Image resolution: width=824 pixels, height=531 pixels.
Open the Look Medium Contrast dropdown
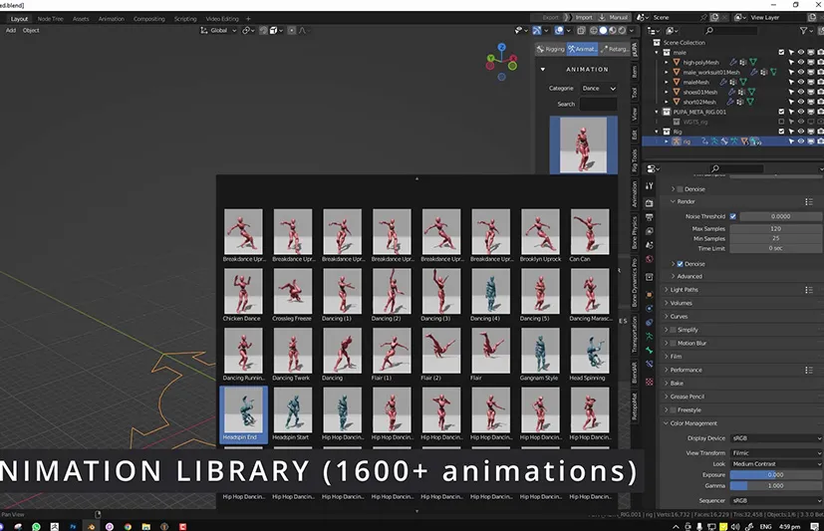[x=776, y=464]
